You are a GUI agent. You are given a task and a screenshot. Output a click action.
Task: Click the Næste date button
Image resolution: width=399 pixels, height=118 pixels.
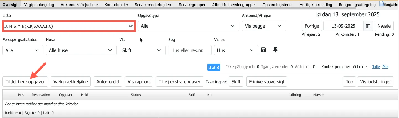click(384, 26)
